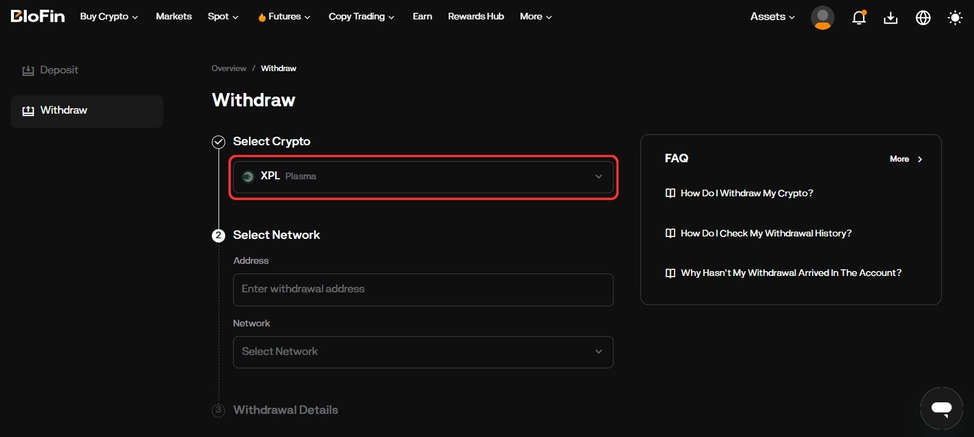
Task: Open 'How Do I Withdraw My Crypto?' link
Action: (x=746, y=193)
